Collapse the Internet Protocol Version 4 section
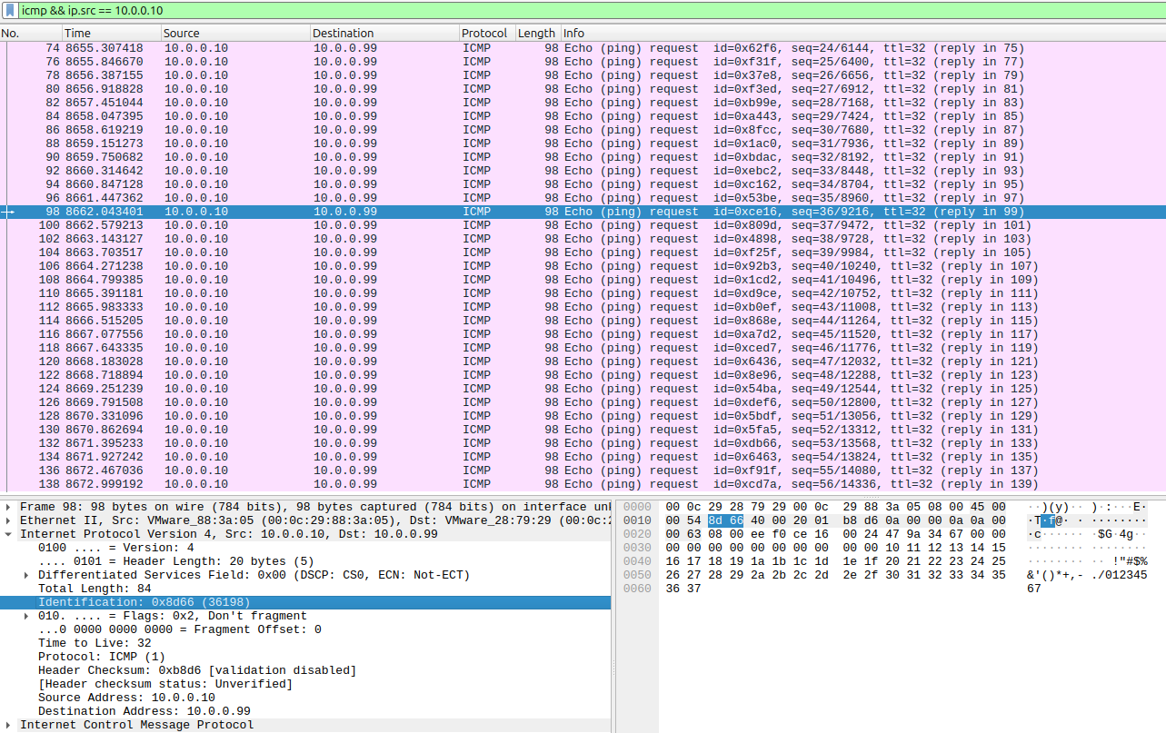The width and height of the screenshot is (1166, 733). (x=9, y=534)
